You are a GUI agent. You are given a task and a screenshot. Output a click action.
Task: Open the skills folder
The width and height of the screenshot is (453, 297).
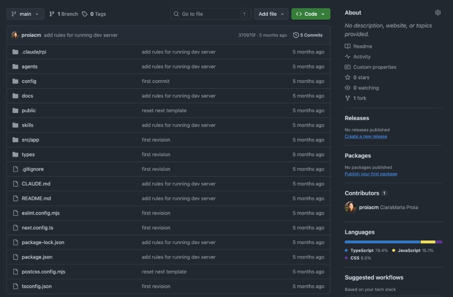(x=27, y=125)
